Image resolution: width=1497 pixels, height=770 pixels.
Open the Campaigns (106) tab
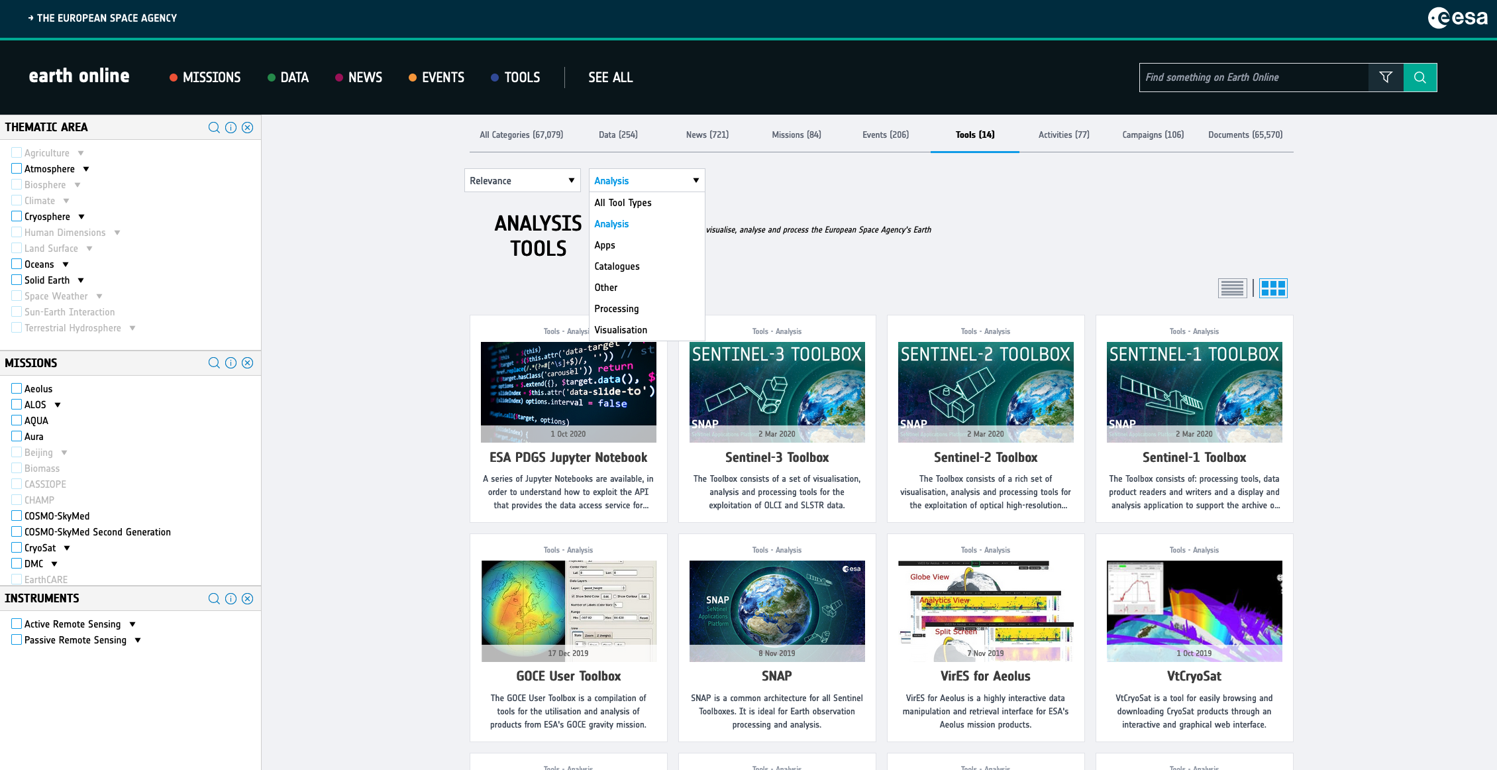pos(1153,135)
